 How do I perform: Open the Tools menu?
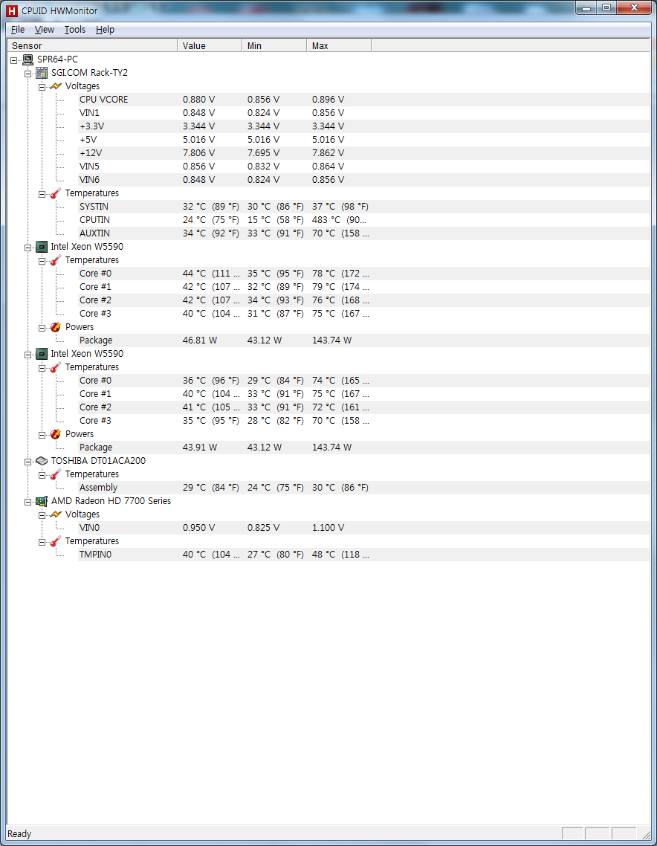tap(75, 30)
